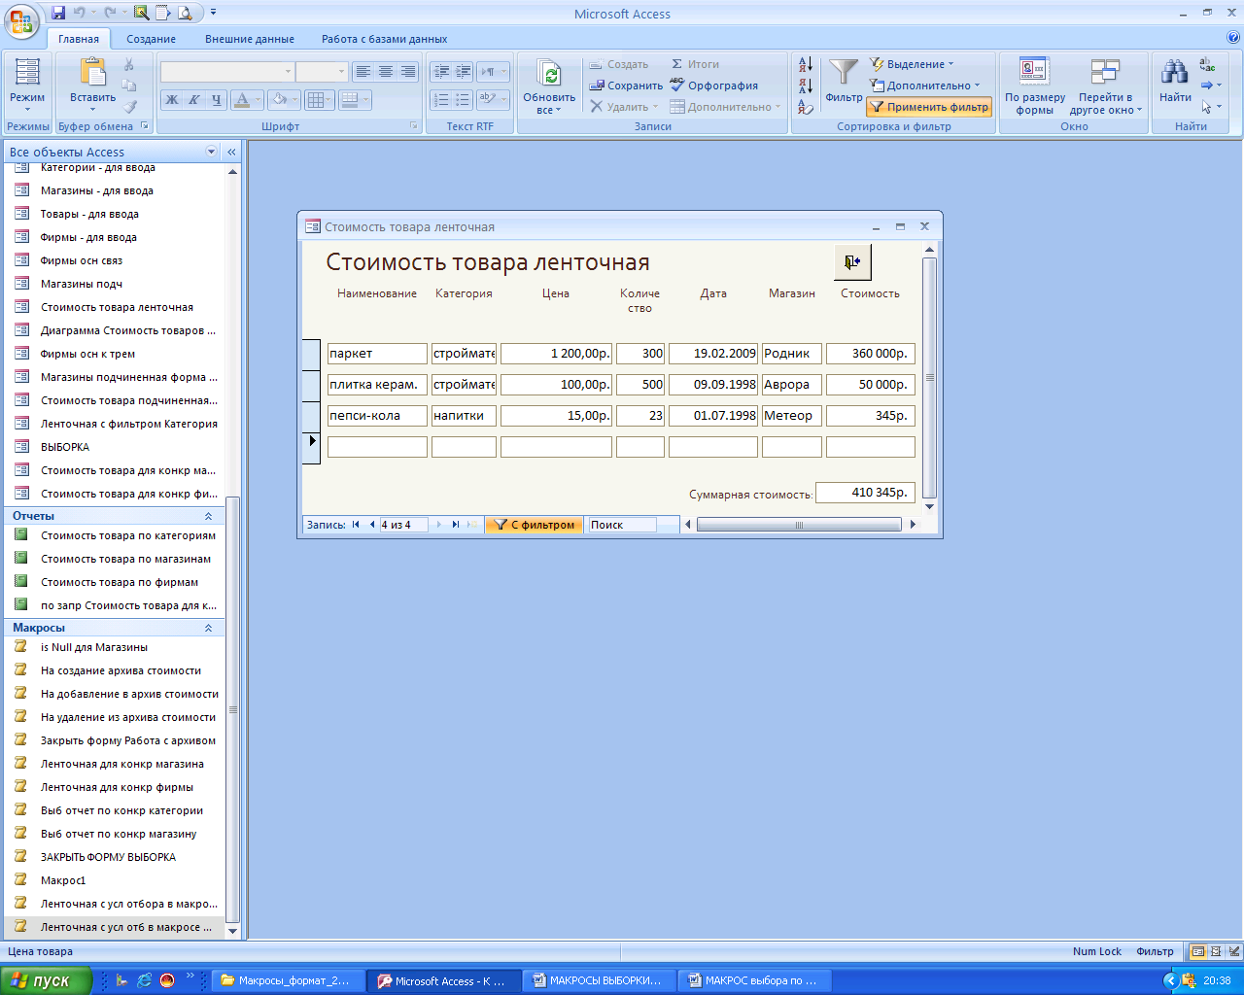The width and height of the screenshot is (1244, 995).
Task: Switch to the Создание ribbon tab
Action: (x=152, y=39)
